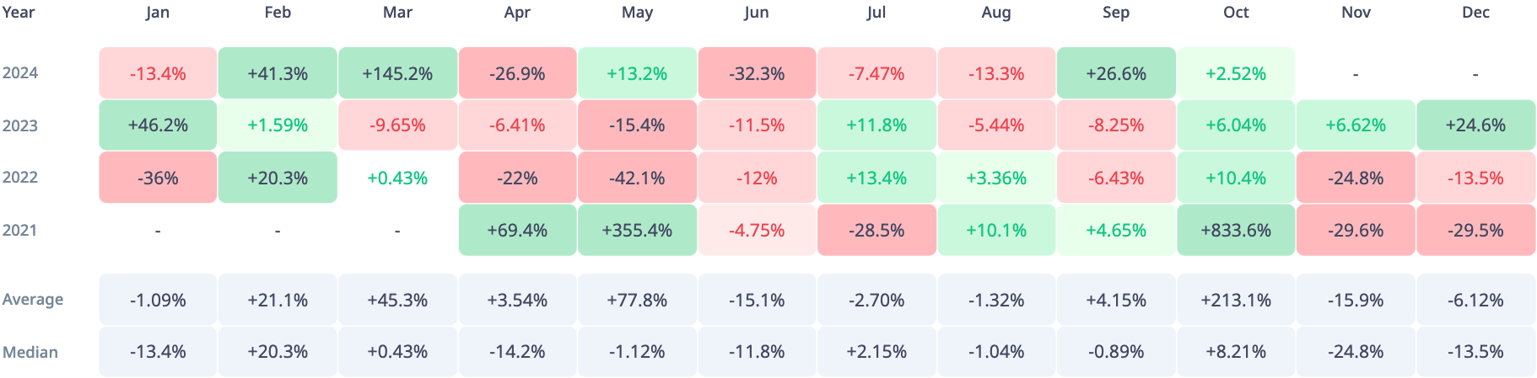This screenshot has height=378, width=1537.
Task: Select the December 2023 +24.6% cell
Action: click(x=1475, y=125)
